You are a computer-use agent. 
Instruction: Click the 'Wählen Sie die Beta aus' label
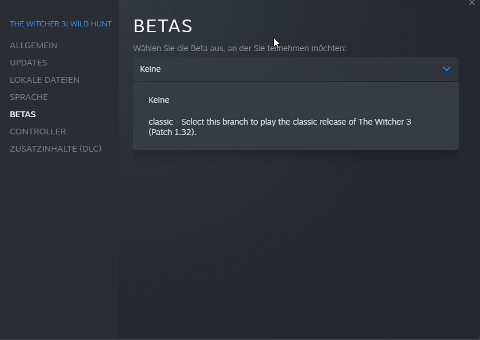[x=239, y=48]
